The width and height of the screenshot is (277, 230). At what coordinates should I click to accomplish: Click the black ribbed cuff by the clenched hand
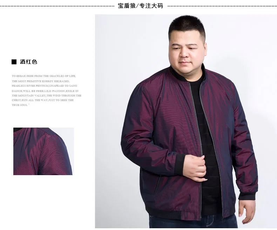pos(179,164)
